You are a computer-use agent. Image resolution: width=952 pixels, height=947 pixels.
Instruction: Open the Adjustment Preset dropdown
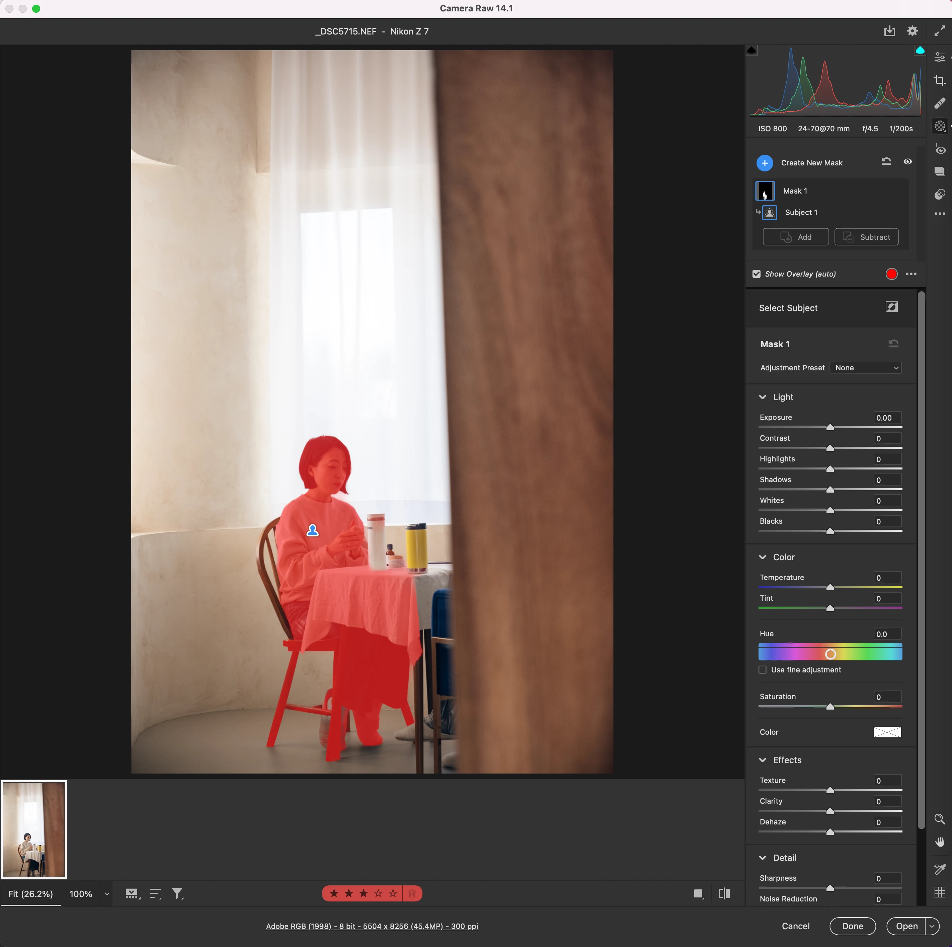click(x=866, y=368)
